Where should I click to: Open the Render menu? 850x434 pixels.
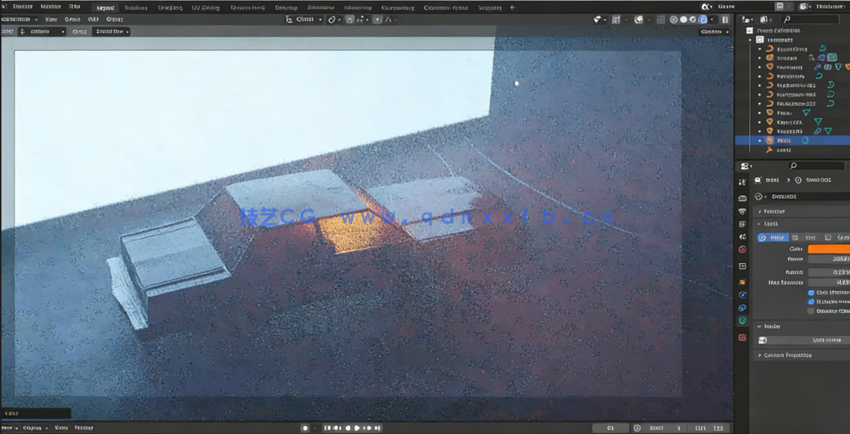tap(24, 6)
